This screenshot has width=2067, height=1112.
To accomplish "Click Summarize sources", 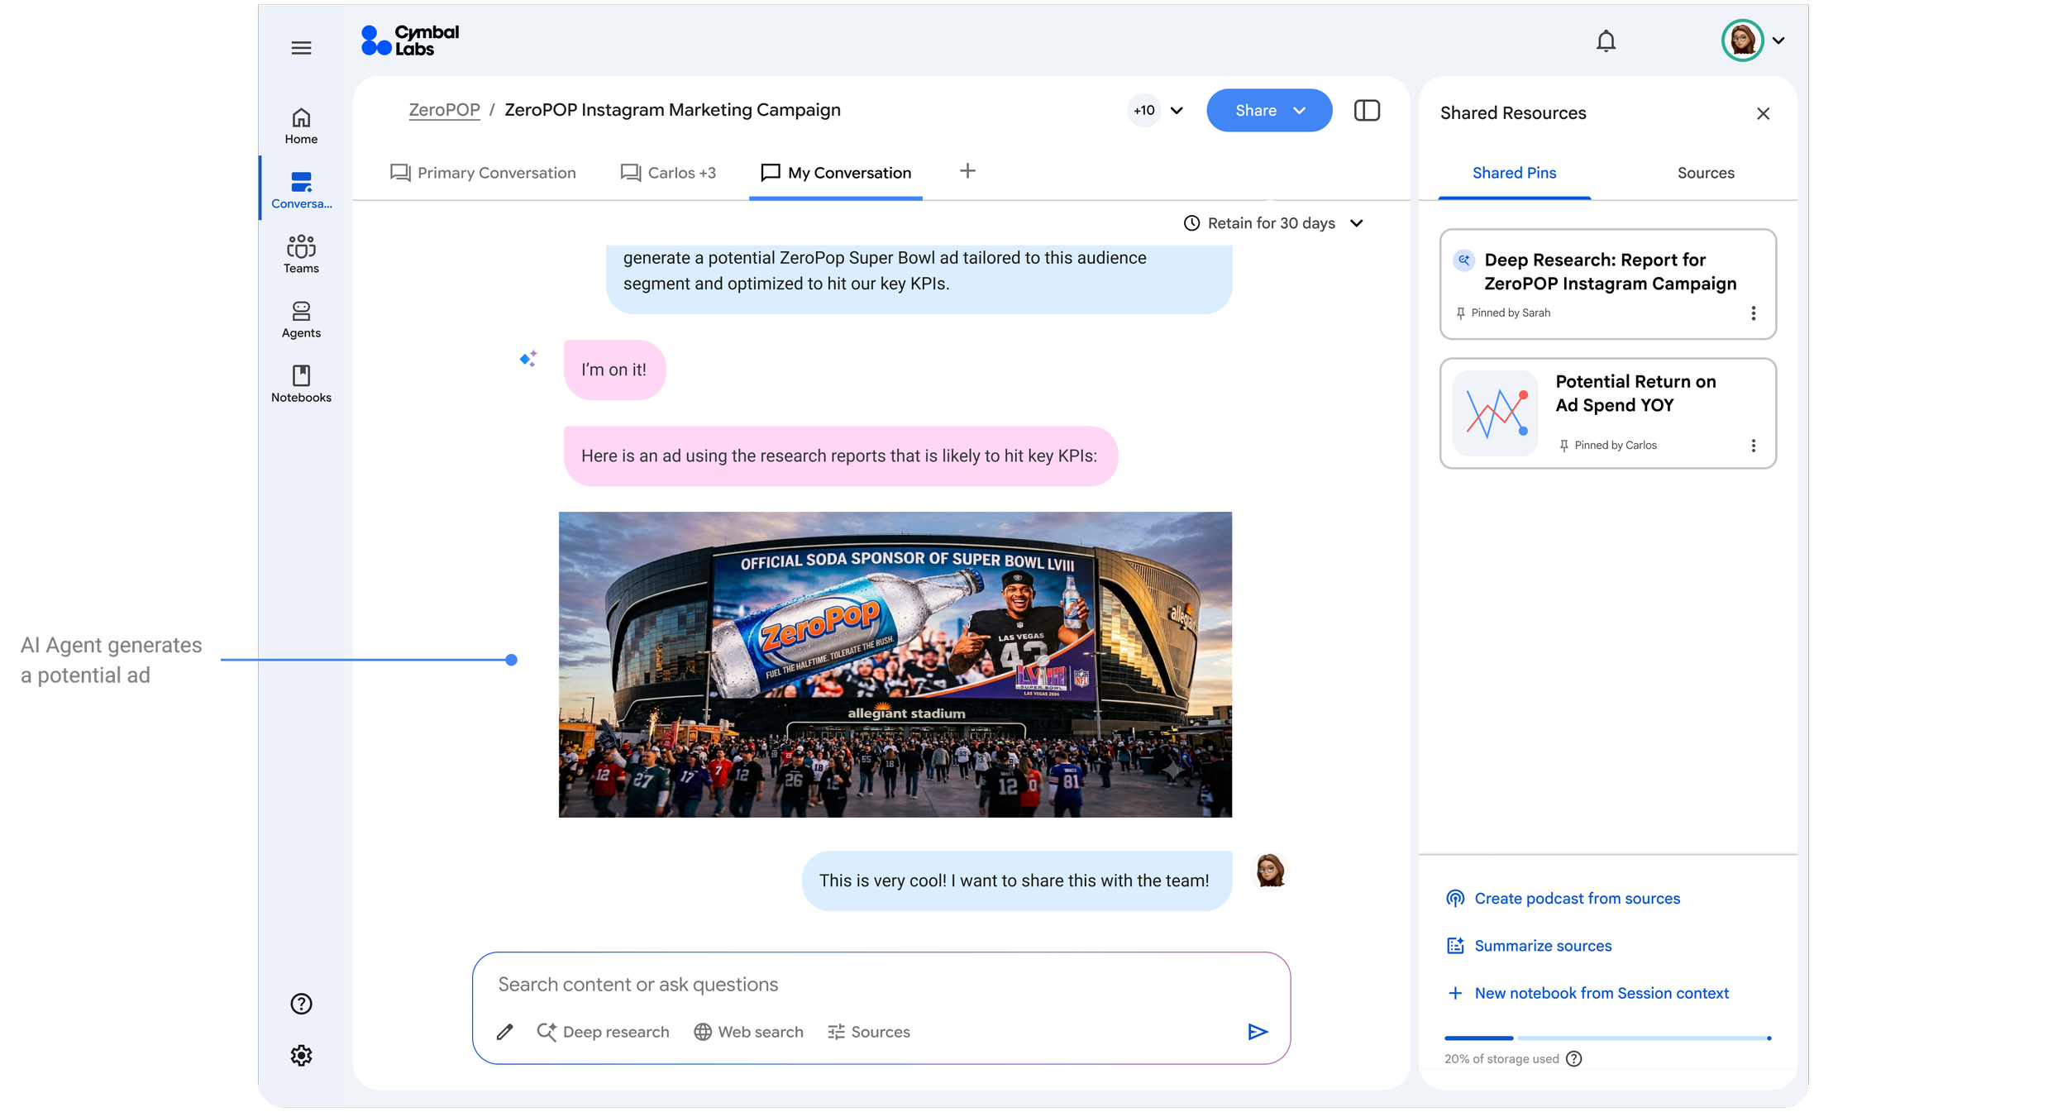I will click(x=1529, y=946).
